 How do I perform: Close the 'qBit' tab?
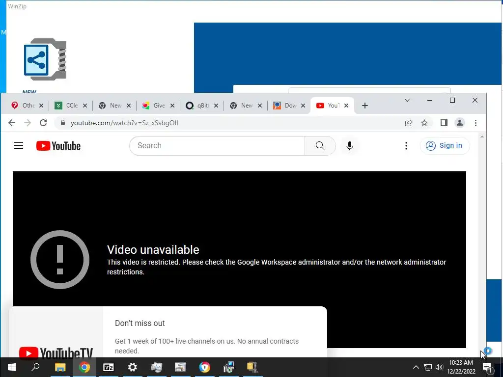(x=216, y=106)
